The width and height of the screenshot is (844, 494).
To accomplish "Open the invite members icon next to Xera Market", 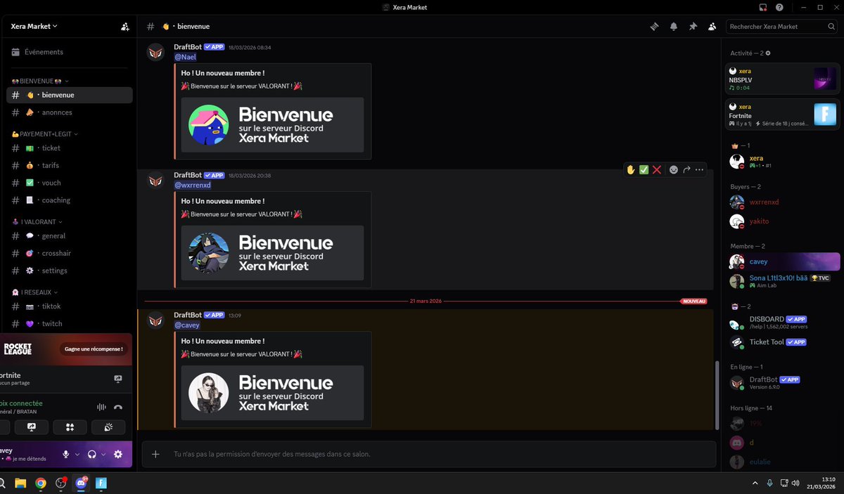I will 125,26.
